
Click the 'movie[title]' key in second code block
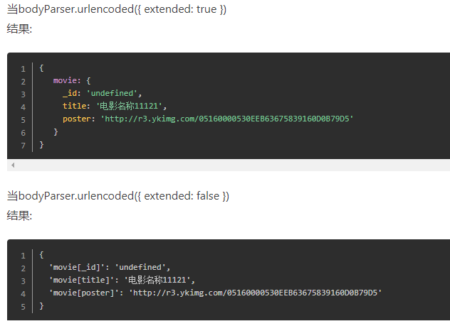pyautogui.click(x=81, y=280)
